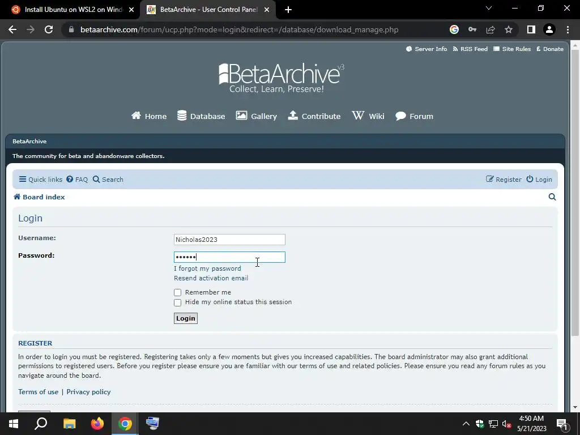Close the Install Ubuntu on WSL2 tab
This screenshot has height=435, width=580.
[x=131, y=10]
